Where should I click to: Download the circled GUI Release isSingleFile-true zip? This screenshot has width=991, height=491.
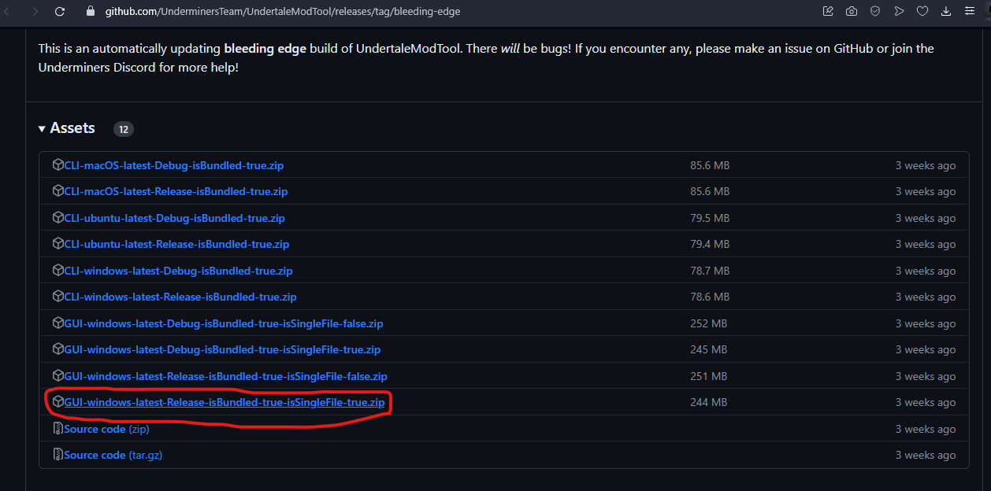coord(224,402)
